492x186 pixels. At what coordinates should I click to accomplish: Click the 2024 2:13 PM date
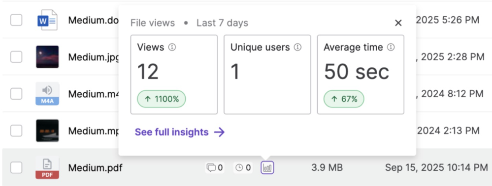pos(448,131)
